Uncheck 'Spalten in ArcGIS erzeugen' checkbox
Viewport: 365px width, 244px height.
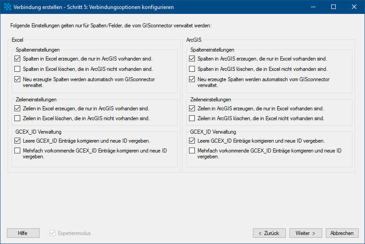192,59
